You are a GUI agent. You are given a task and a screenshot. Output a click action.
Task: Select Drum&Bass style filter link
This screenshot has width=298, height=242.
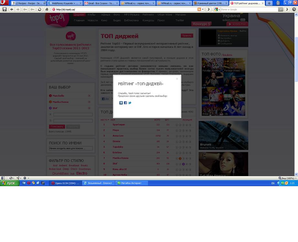(x=60, y=174)
